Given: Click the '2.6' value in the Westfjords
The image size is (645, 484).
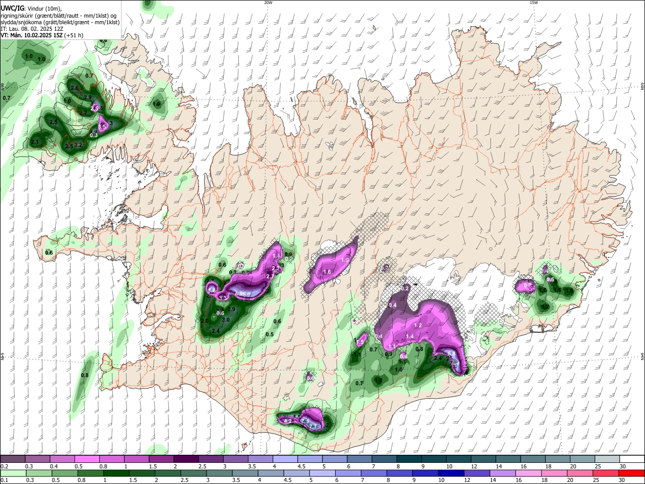Looking at the screenshot, I should pyautogui.click(x=75, y=88).
